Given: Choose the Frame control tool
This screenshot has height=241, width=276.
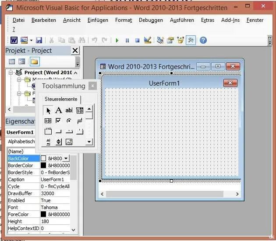Looking at the screenshot, I should 48,131.
